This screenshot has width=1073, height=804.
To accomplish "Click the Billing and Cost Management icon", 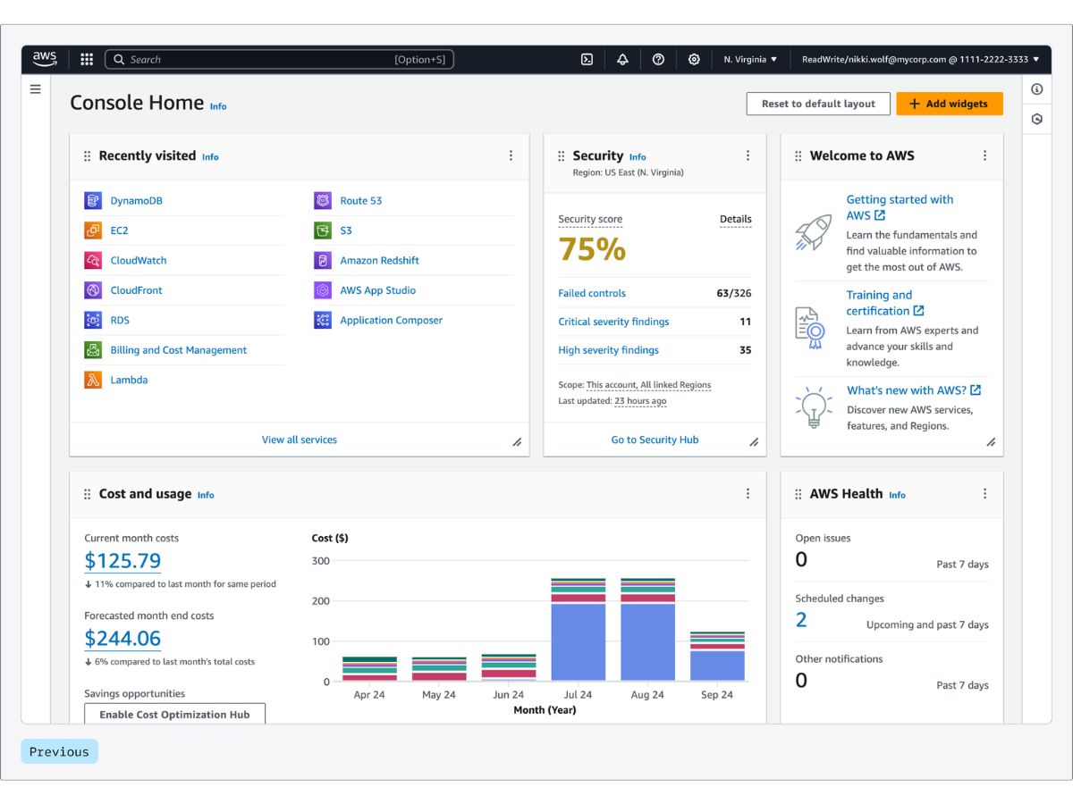I will [x=93, y=350].
